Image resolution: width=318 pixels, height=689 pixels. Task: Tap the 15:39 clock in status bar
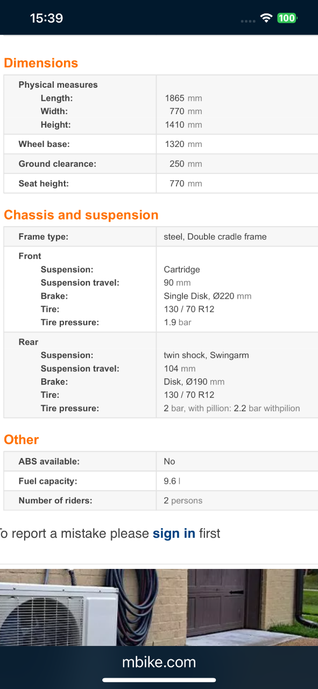(x=46, y=18)
